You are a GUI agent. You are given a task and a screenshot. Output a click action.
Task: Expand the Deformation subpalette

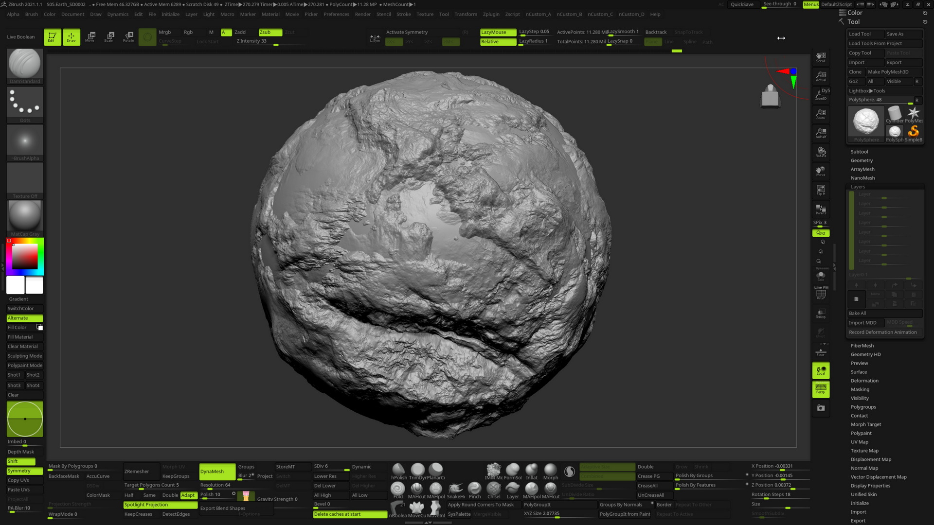[864, 381]
